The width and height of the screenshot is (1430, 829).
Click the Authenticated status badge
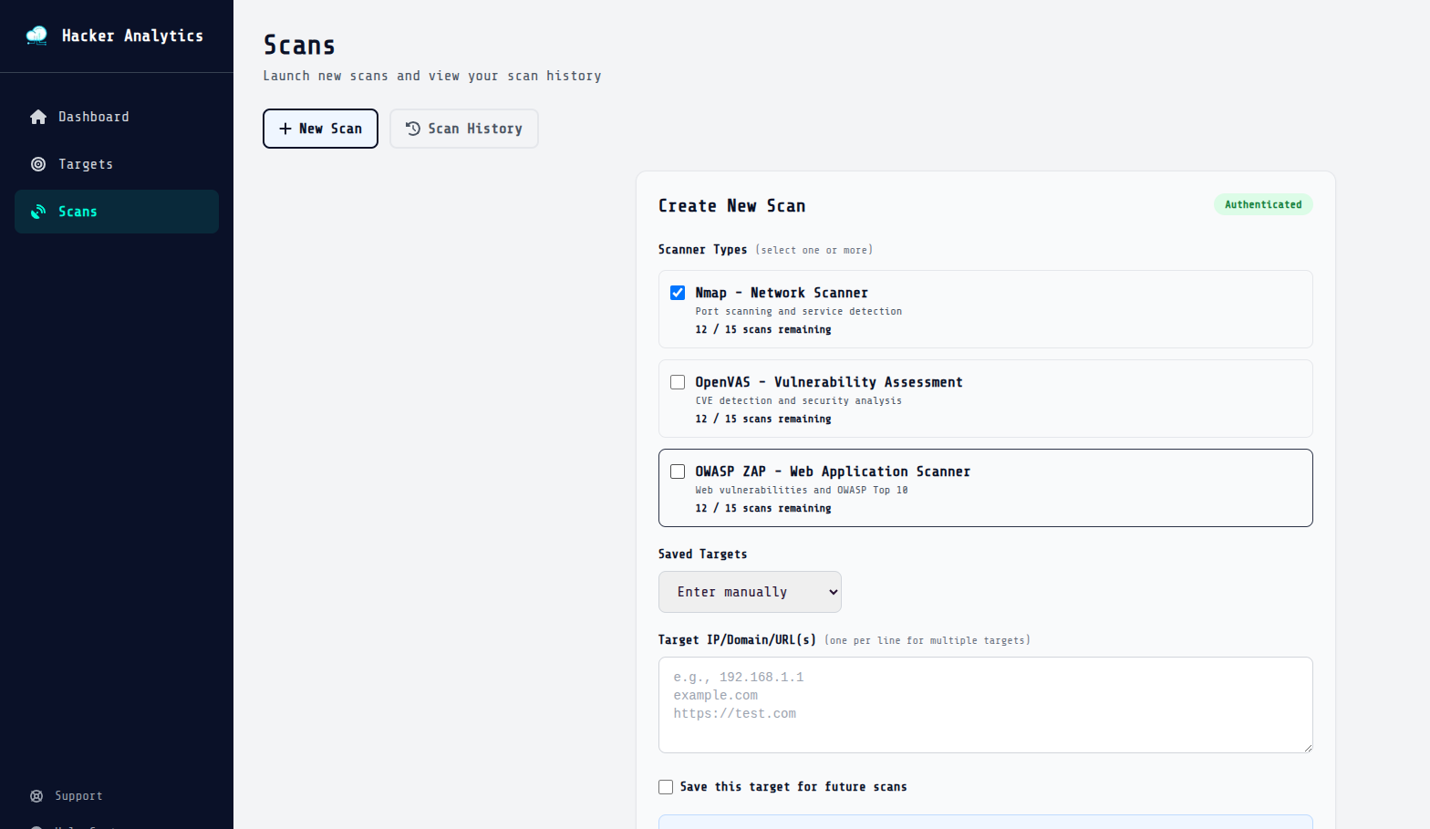(x=1263, y=204)
